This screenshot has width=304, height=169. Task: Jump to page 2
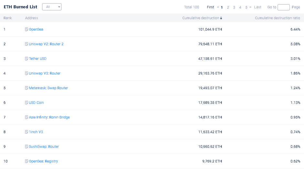pos(228,7)
